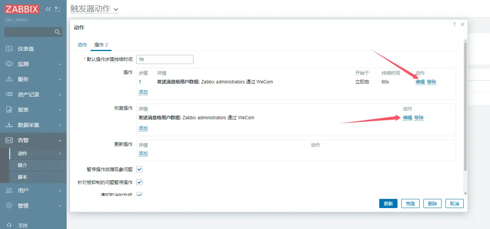Click the sidebar kiosk mode icon

pyautogui.click(x=57, y=9)
